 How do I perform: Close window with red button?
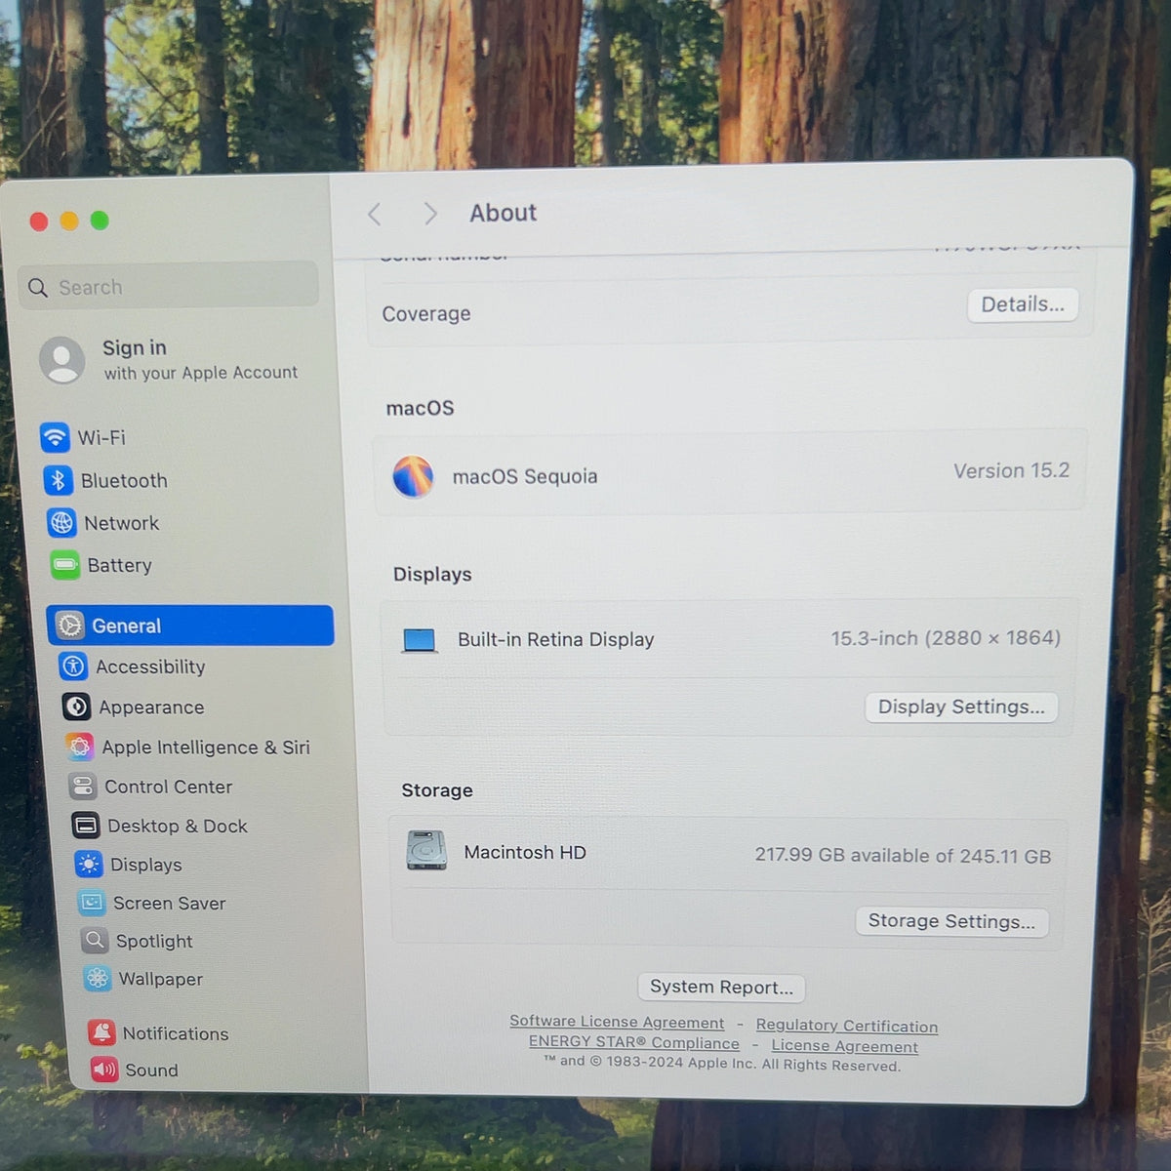pyautogui.click(x=39, y=222)
